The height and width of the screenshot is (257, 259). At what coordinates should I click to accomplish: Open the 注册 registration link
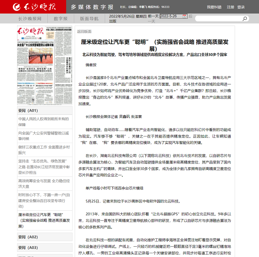click(231, 7)
